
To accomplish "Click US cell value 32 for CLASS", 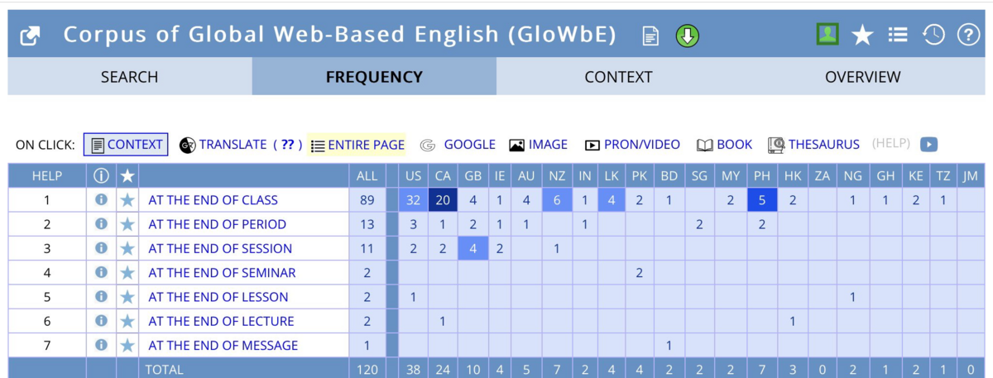I will pyautogui.click(x=414, y=200).
